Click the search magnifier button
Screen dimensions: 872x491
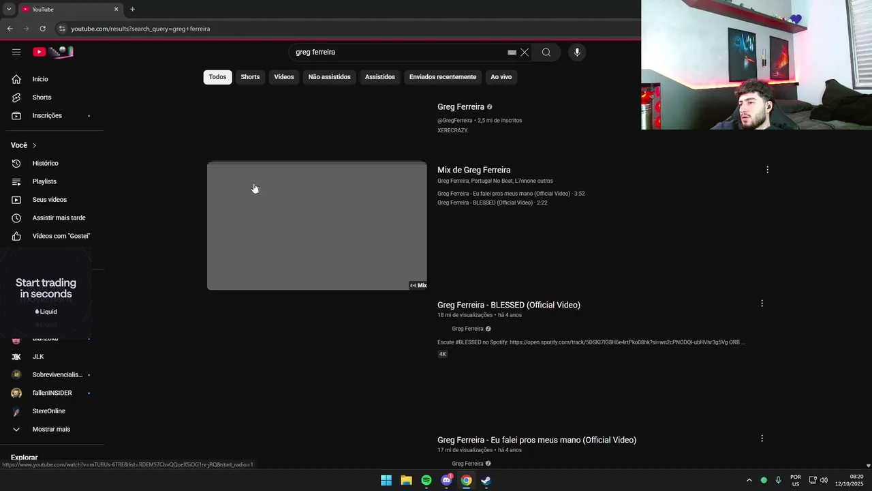(x=546, y=53)
